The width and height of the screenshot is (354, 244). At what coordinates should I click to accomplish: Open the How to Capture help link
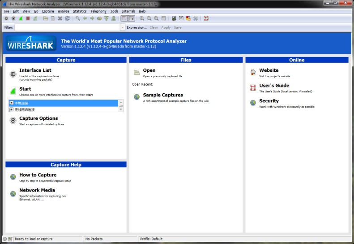pos(38,175)
